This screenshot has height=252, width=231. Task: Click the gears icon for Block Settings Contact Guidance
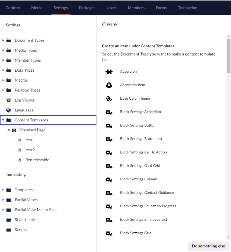coord(109,193)
